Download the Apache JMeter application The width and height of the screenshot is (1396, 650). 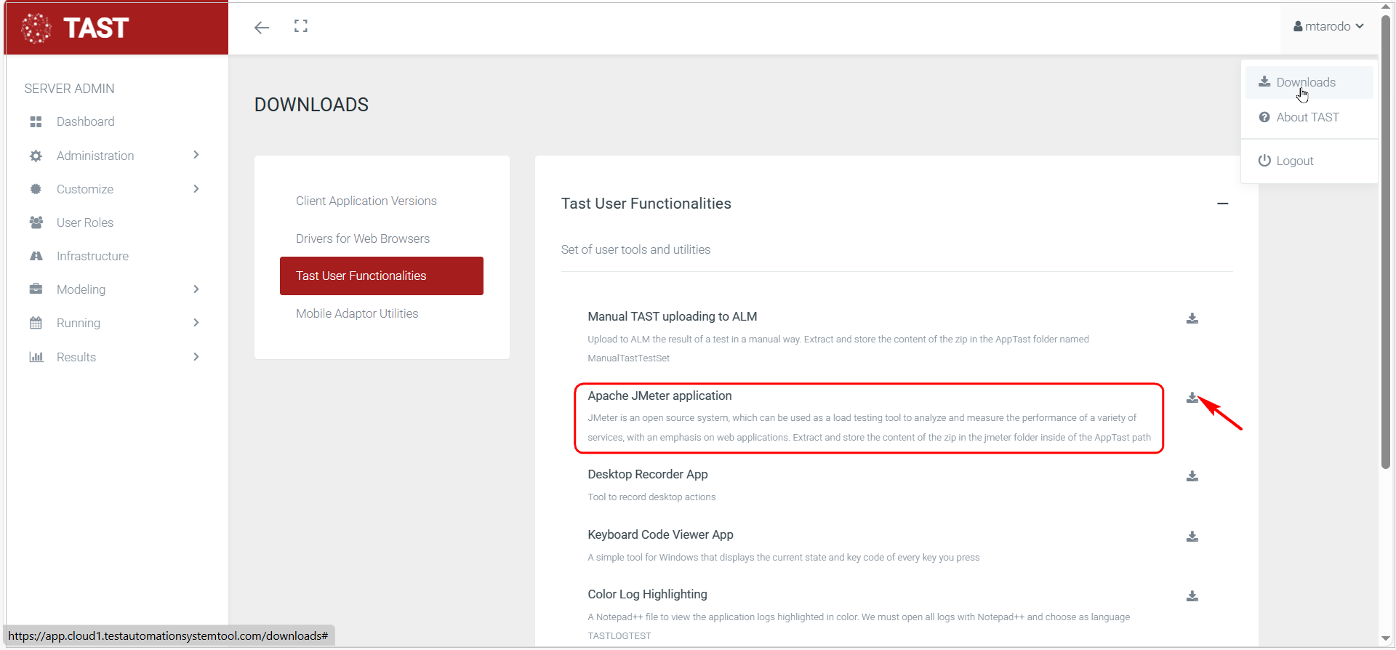click(x=1192, y=398)
